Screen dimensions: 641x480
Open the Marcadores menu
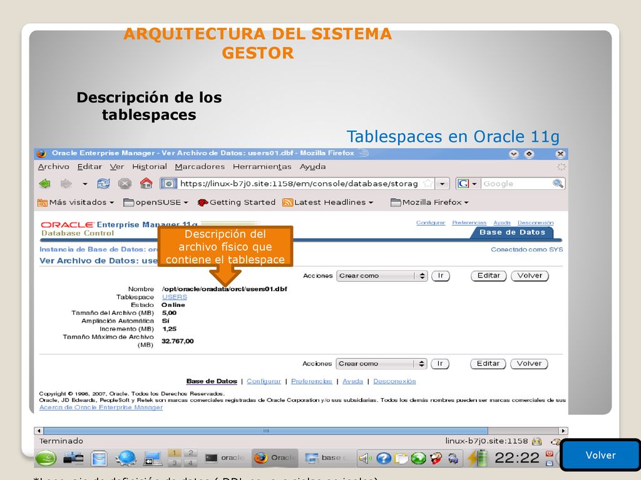coord(200,166)
